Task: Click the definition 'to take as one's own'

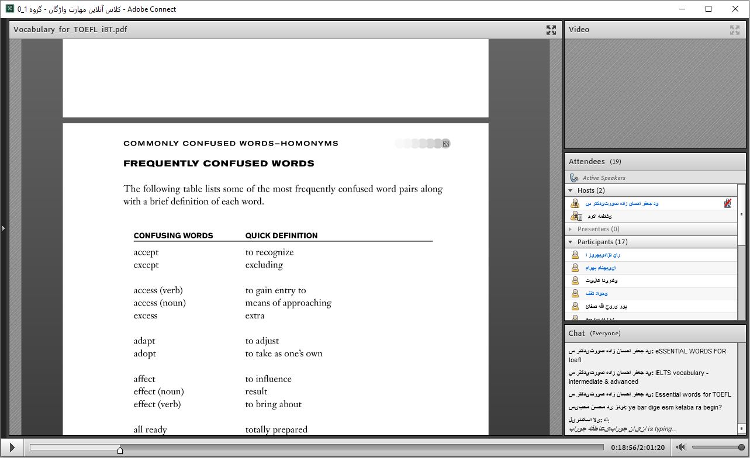Action: [x=284, y=353]
